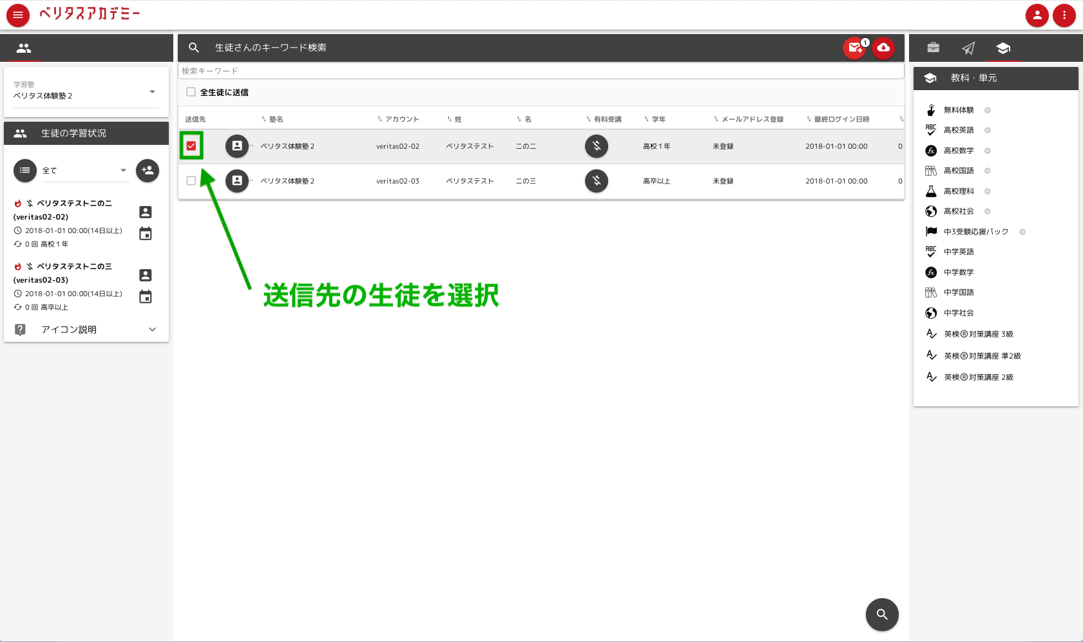Click the 検索キーワード search field
The width and height of the screenshot is (1083, 642).
[541, 71]
